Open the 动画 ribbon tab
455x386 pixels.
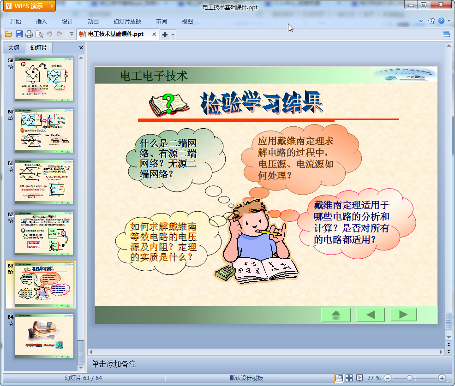click(x=93, y=22)
